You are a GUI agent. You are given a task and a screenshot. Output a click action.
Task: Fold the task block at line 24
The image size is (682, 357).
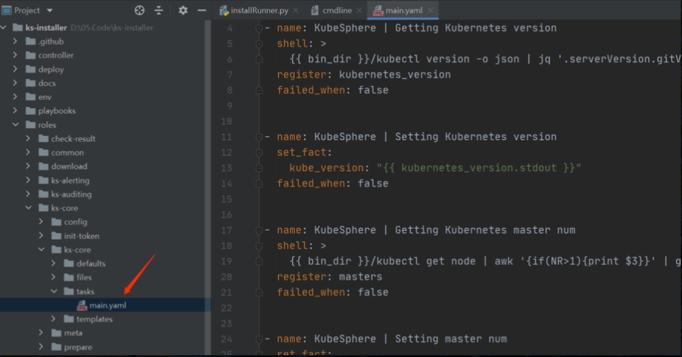pyautogui.click(x=259, y=339)
